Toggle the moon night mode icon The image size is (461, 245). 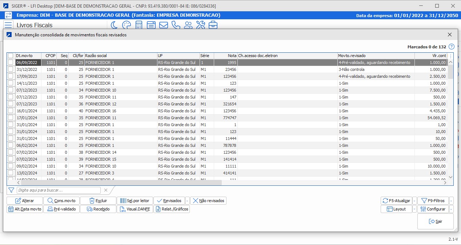pyautogui.click(x=114, y=25)
